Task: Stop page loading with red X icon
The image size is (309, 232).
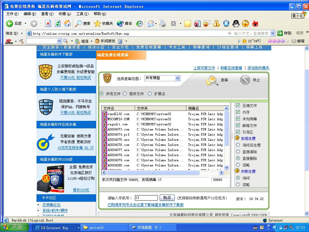Action: point(48,24)
